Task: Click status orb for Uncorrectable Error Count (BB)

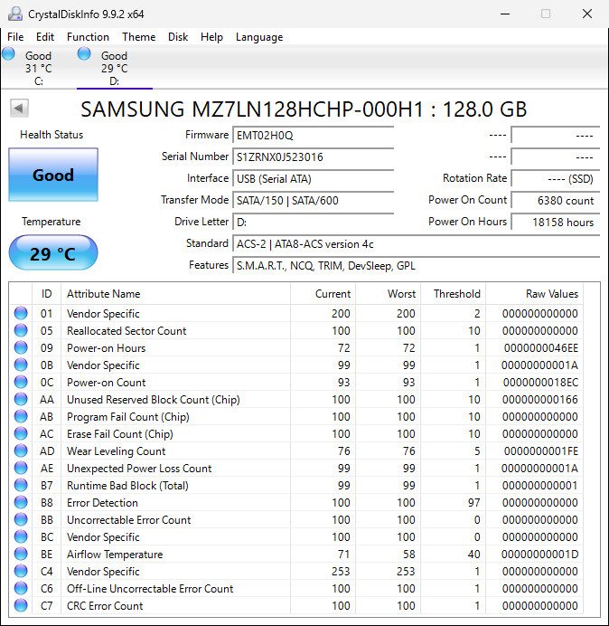Action: [21, 519]
